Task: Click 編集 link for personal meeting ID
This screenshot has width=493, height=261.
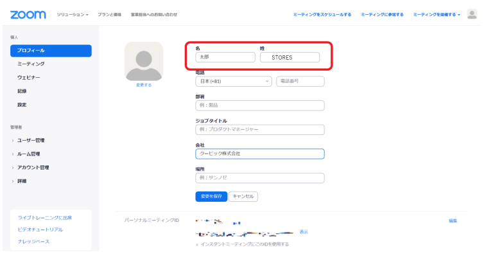Action: click(x=453, y=221)
